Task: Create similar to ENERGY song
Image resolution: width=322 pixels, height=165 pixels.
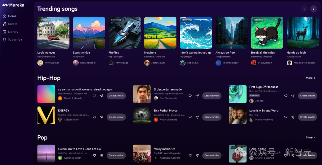Action: [x=116, y=117]
